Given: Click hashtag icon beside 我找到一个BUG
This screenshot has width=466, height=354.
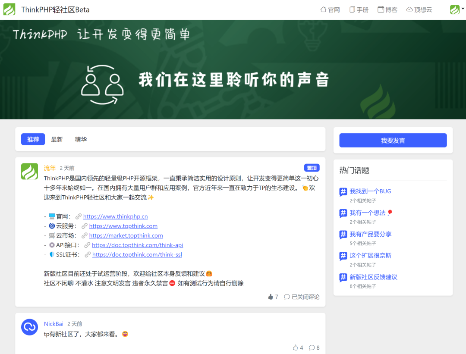Looking at the screenshot, I should pos(343,192).
